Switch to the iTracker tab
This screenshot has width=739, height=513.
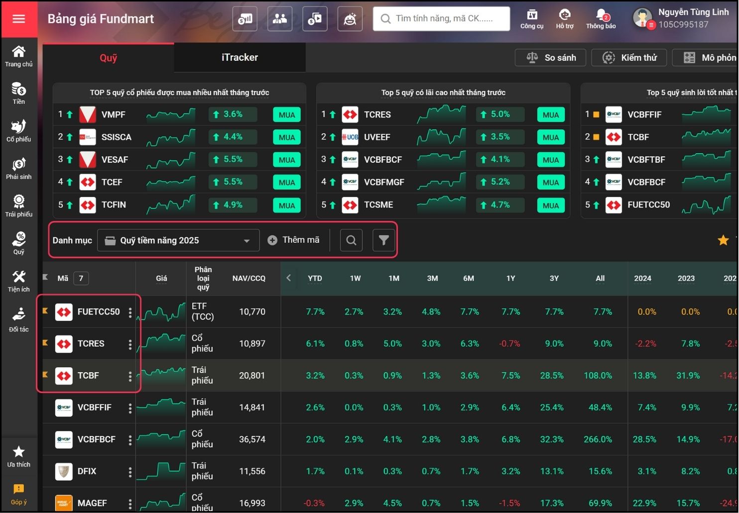(x=240, y=58)
